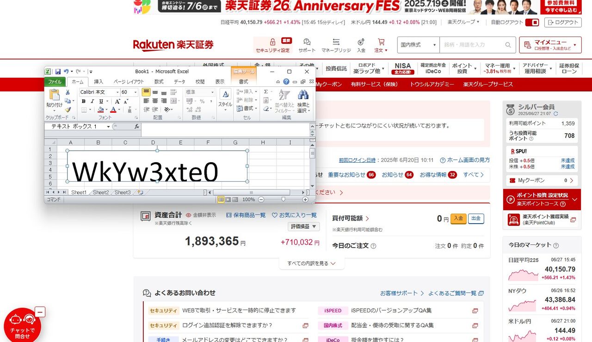Switch to Excel データ tab
592x342 pixels.
(179, 82)
